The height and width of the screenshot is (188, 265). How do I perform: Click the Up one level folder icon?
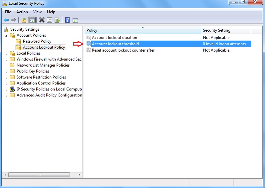[x=24, y=20]
